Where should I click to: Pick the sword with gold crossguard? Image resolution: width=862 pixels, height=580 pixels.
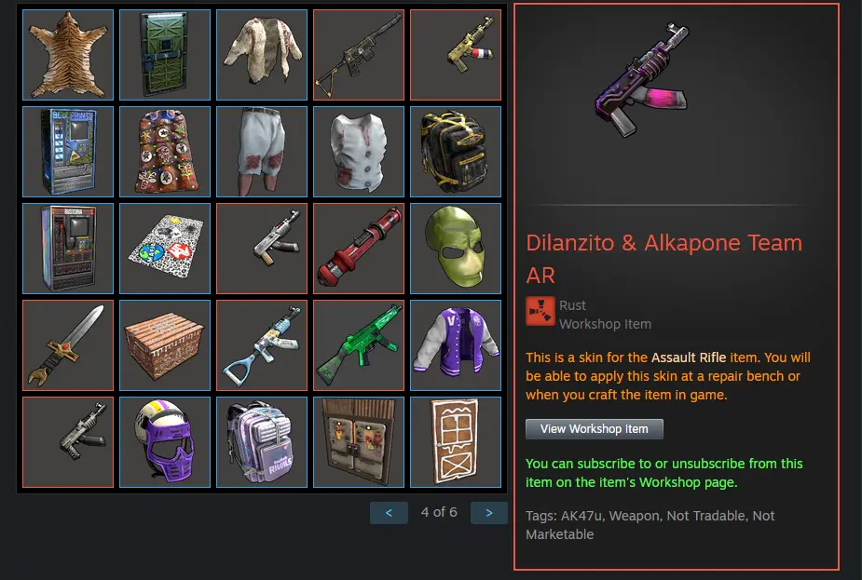click(x=68, y=344)
